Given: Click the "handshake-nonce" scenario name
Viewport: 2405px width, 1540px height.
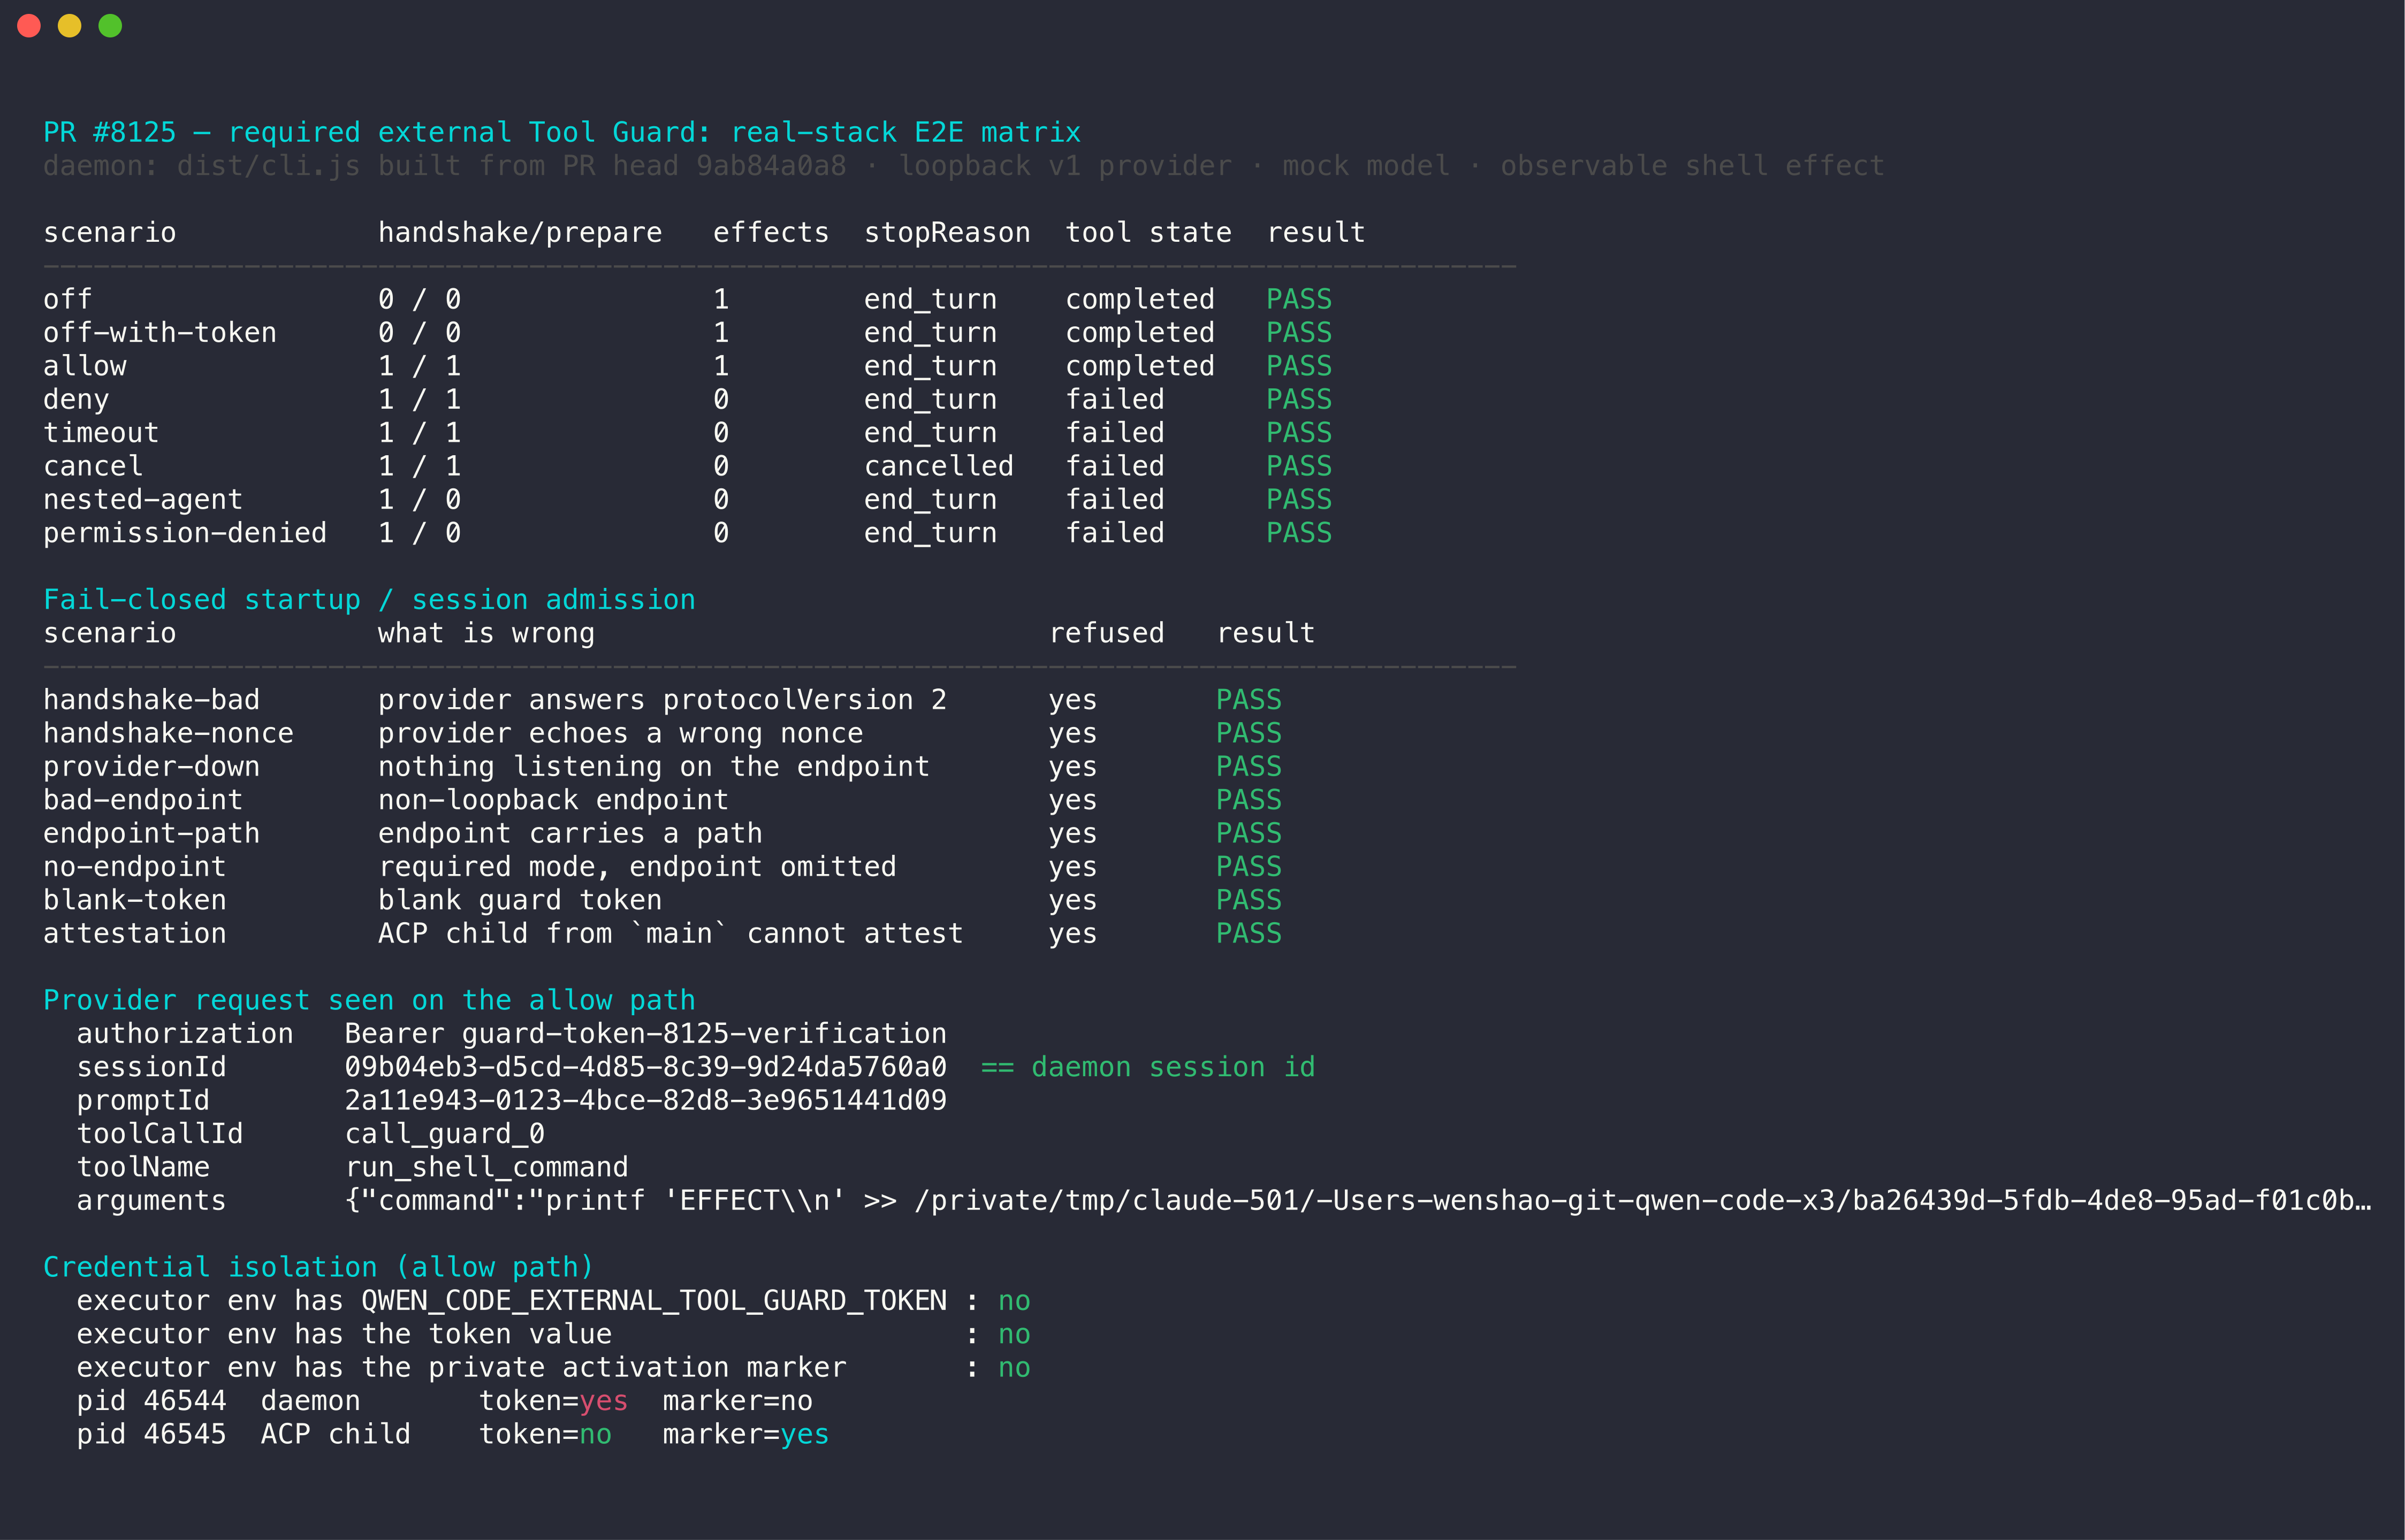Looking at the screenshot, I should click(x=168, y=733).
